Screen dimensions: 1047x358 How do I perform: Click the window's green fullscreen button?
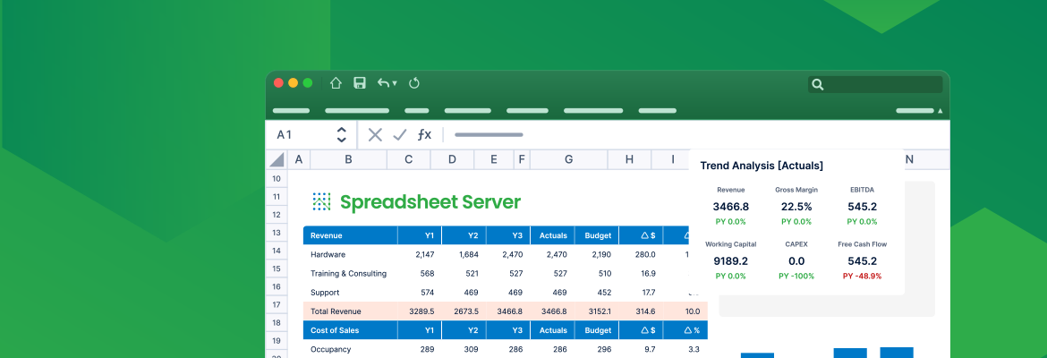coord(308,83)
